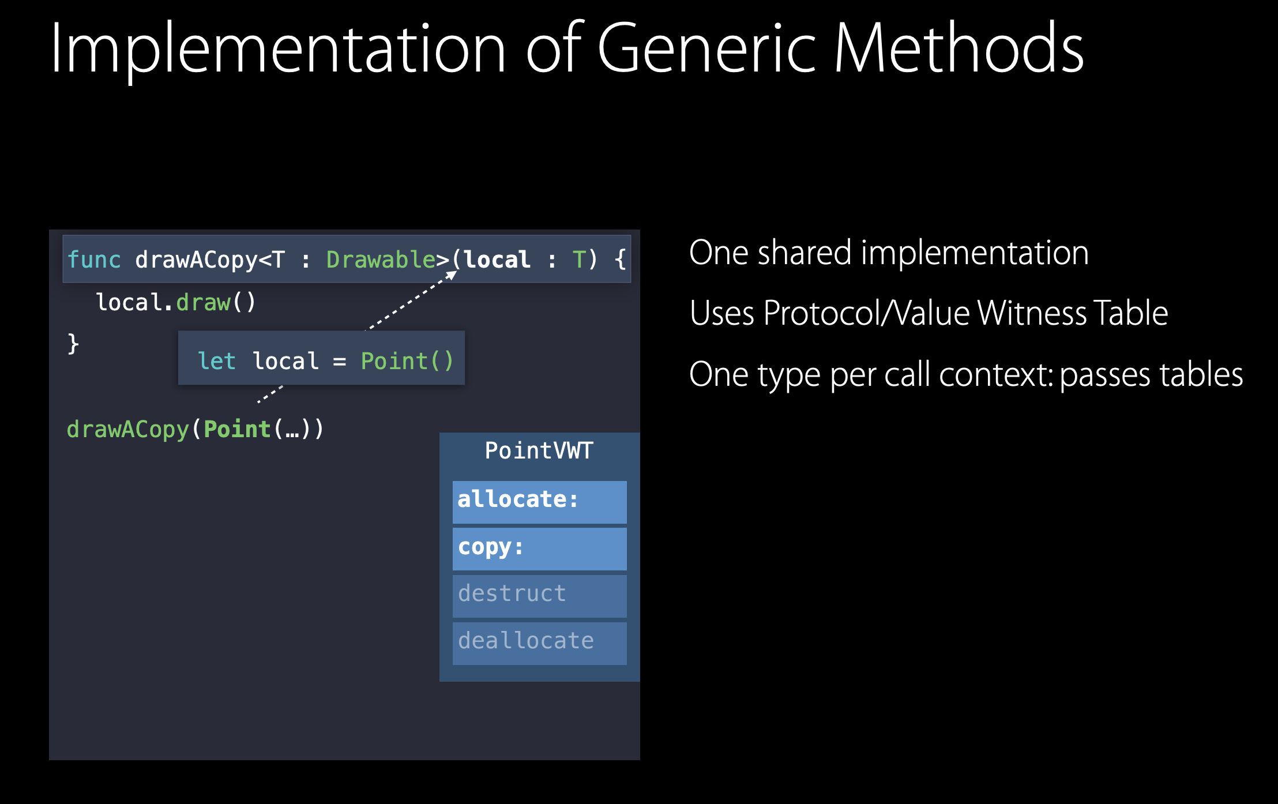Click the generic type 'T' after colon
The image size is (1278, 804).
(x=579, y=260)
